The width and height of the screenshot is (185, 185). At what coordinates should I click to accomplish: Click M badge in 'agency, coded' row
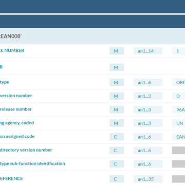click(117, 123)
